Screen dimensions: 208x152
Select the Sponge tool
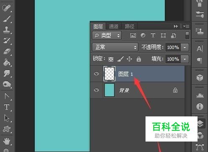(7, 84)
